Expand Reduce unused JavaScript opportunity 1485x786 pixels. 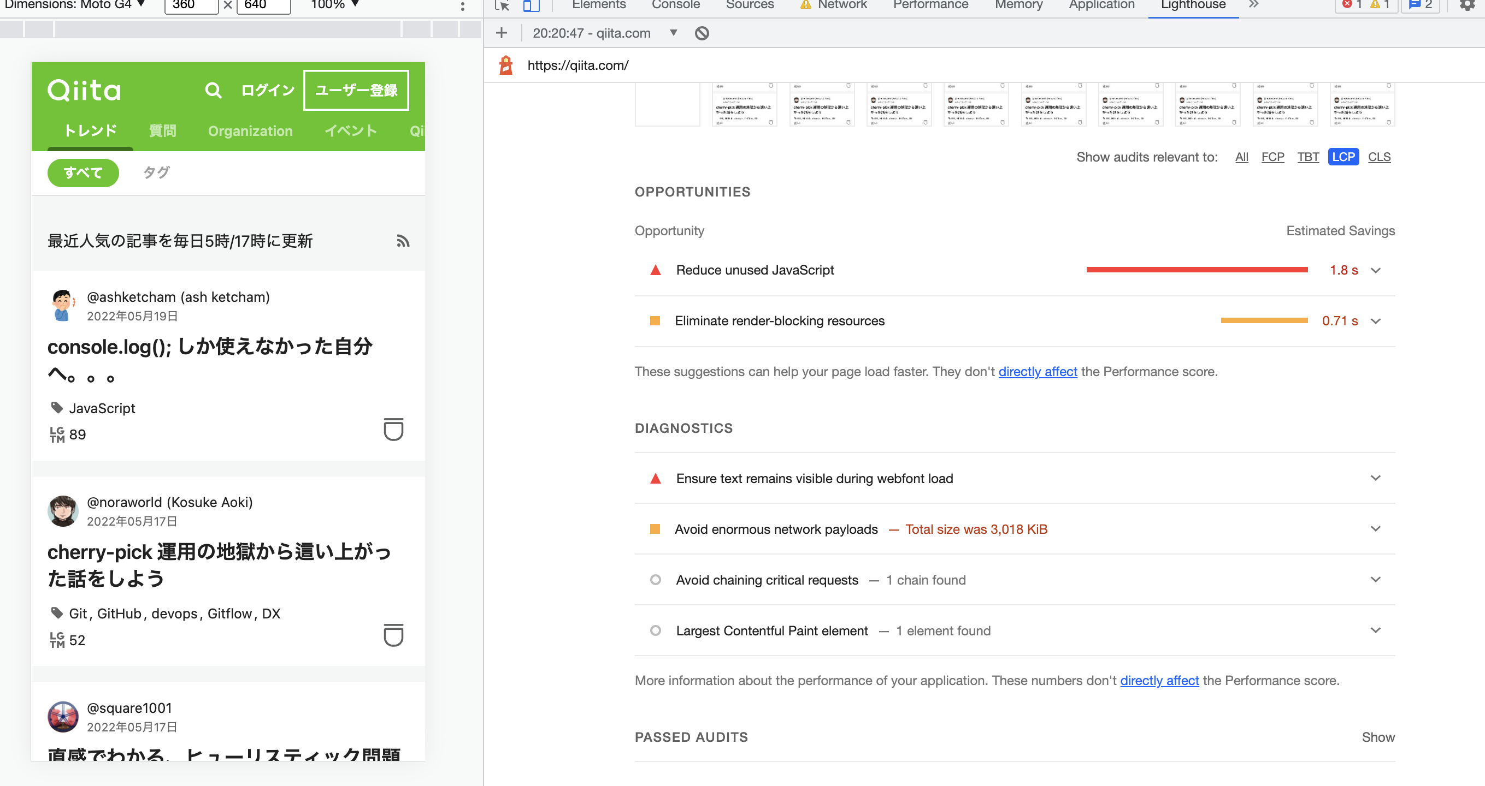coord(1376,271)
